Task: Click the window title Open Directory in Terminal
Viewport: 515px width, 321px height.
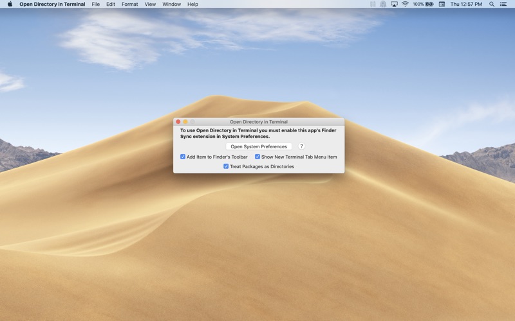Action: [x=259, y=122]
